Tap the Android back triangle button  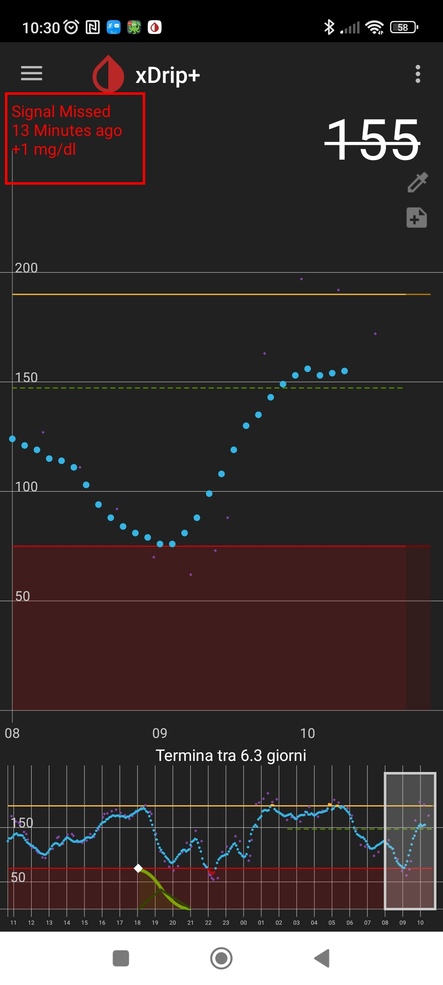[x=322, y=958]
